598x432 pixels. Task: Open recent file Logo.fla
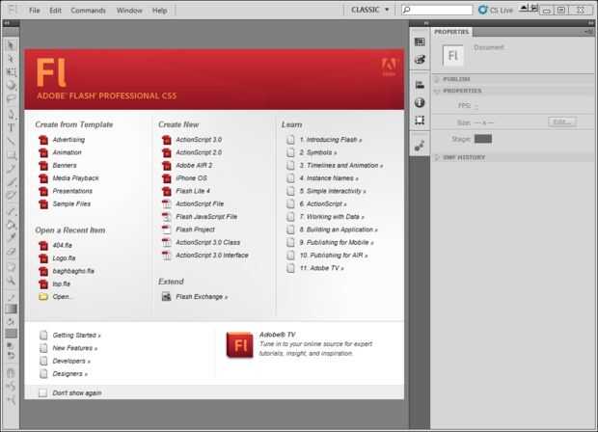(64, 258)
